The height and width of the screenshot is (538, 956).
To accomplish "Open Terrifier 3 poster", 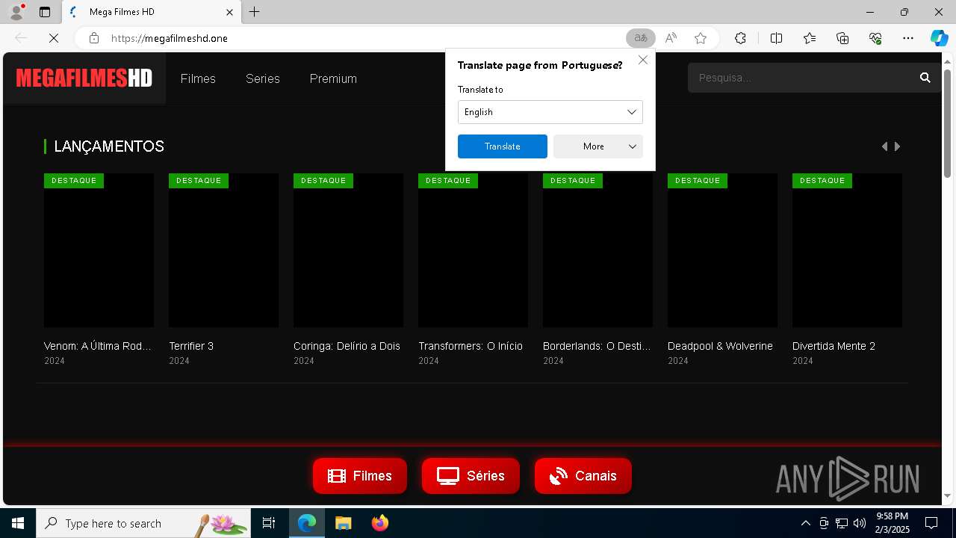I will (x=223, y=250).
